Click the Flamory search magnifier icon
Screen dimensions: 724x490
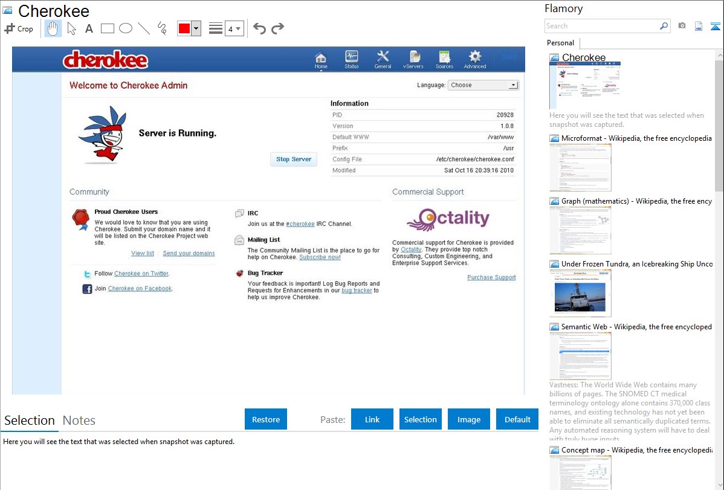pyautogui.click(x=664, y=26)
